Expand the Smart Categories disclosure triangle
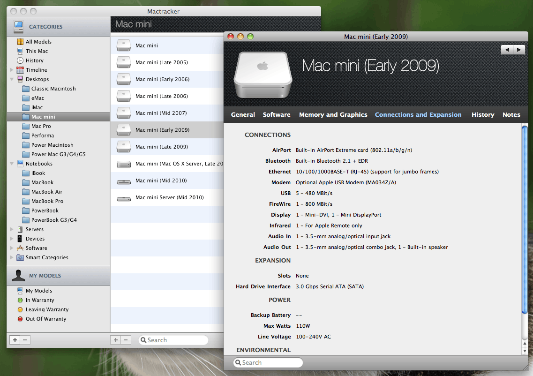Viewport: 533px width, 376px height. [12, 257]
